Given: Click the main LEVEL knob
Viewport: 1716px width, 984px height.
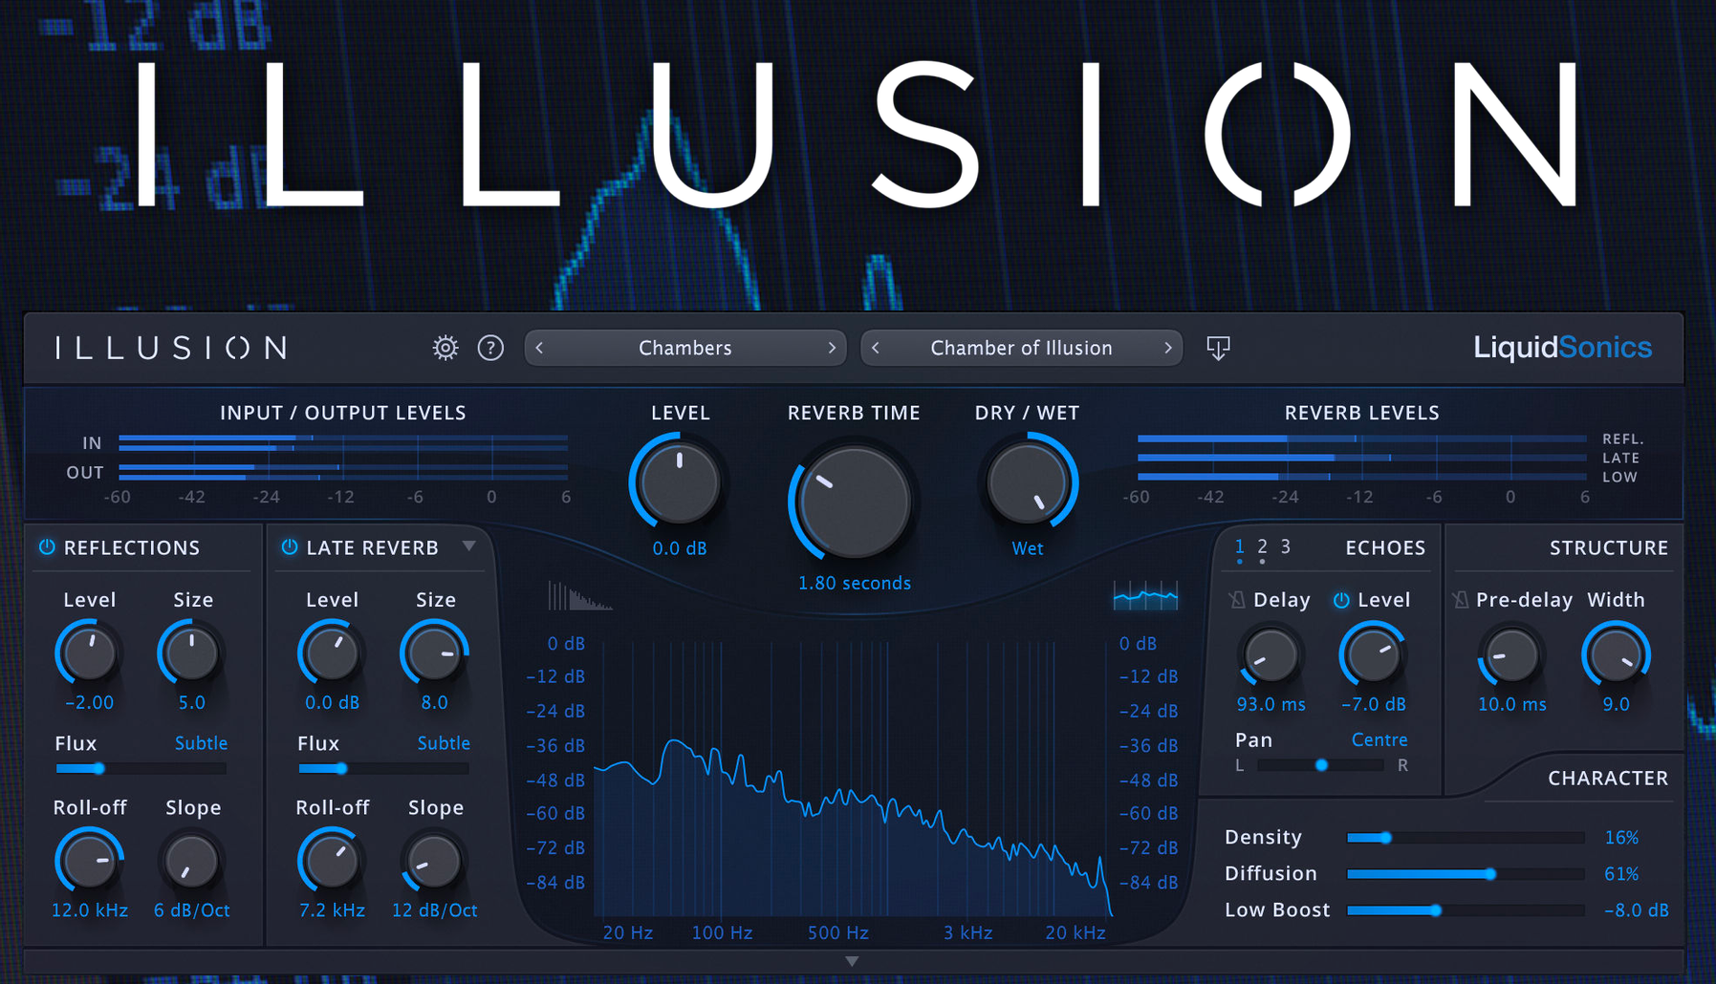Looking at the screenshot, I should (x=679, y=482).
